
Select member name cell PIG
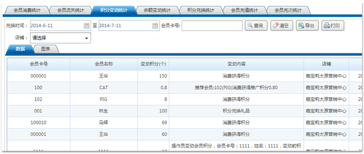click(104, 99)
